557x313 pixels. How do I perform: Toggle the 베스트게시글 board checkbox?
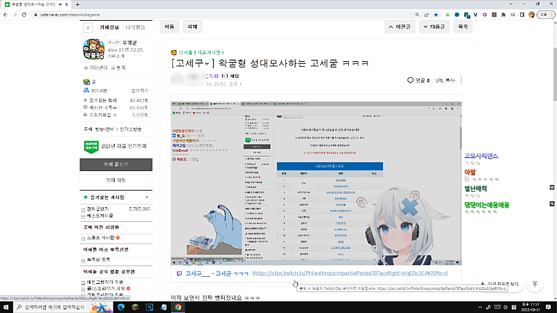click(84, 216)
